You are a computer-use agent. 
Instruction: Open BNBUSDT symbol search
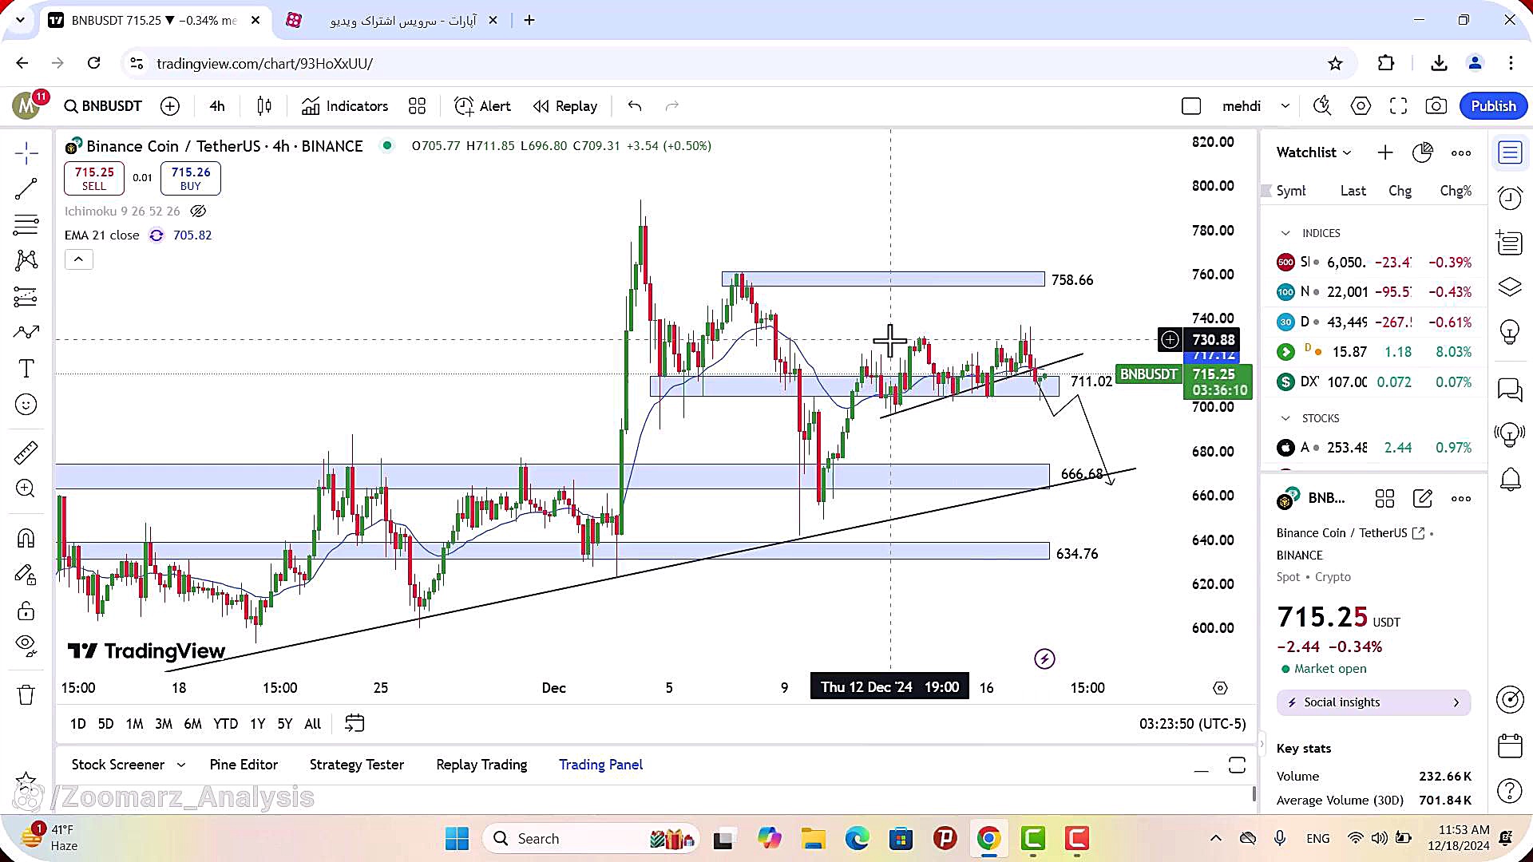tap(103, 106)
